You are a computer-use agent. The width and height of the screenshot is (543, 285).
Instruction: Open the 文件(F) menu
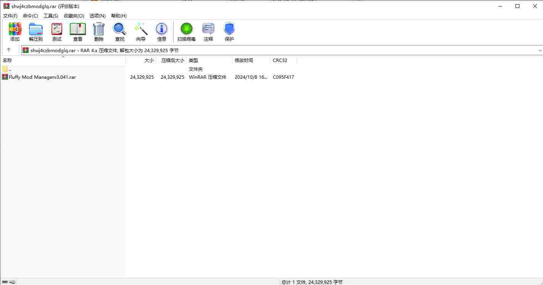click(x=10, y=16)
